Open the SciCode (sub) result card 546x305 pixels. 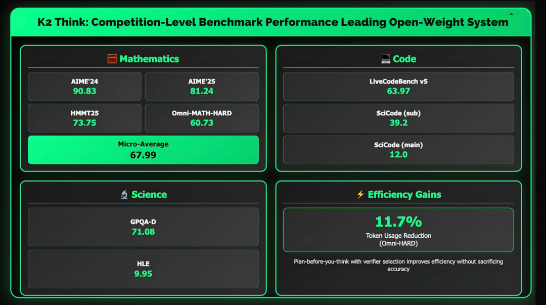coord(398,118)
